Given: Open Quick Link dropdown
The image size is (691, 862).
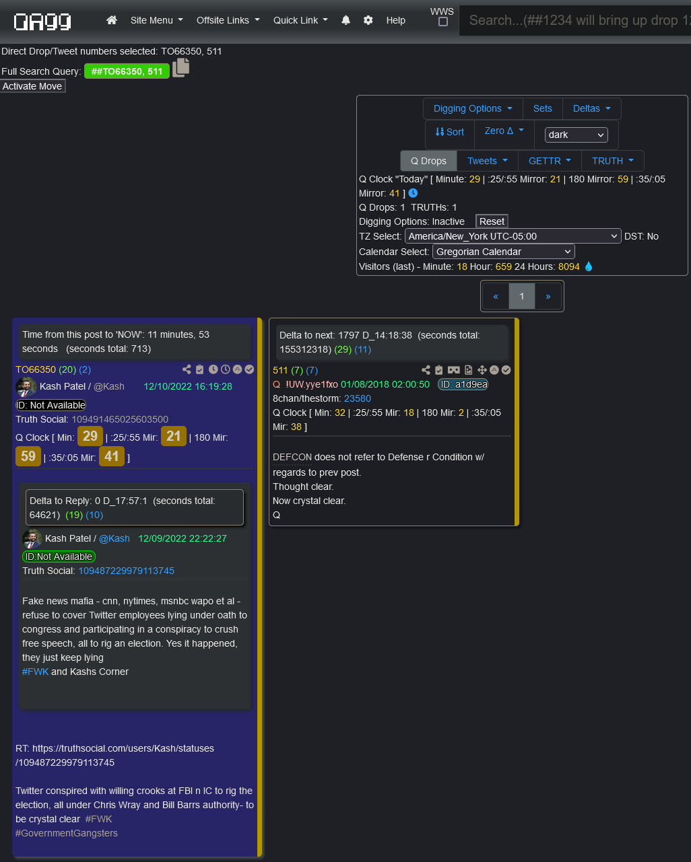Looking at the screenshot, I should [x=300, y=20].
